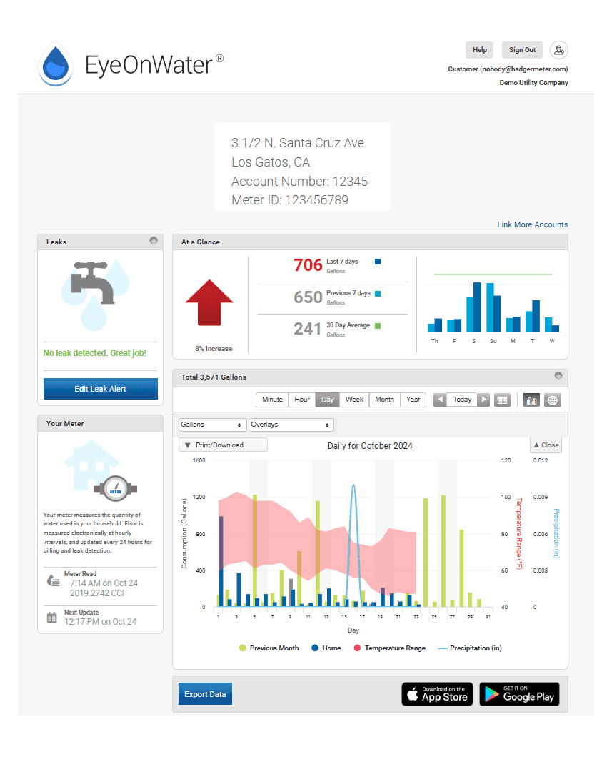Open the user profile icon
Image resolution: width=612 pixels, height=757 pixels.
point(559,50)
